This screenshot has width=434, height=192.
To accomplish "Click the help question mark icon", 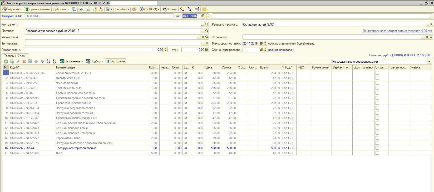I will click(x=134, y=9).
